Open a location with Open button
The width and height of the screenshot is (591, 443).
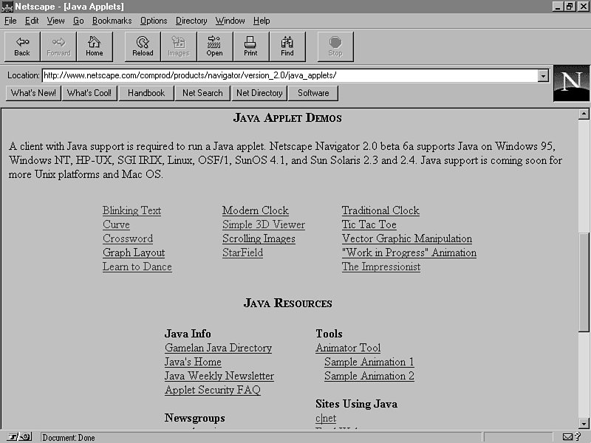[214, 47]
